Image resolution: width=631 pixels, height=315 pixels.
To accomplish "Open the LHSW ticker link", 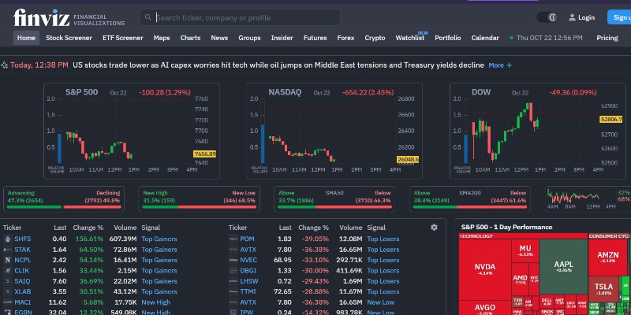I will click(249, 281).
